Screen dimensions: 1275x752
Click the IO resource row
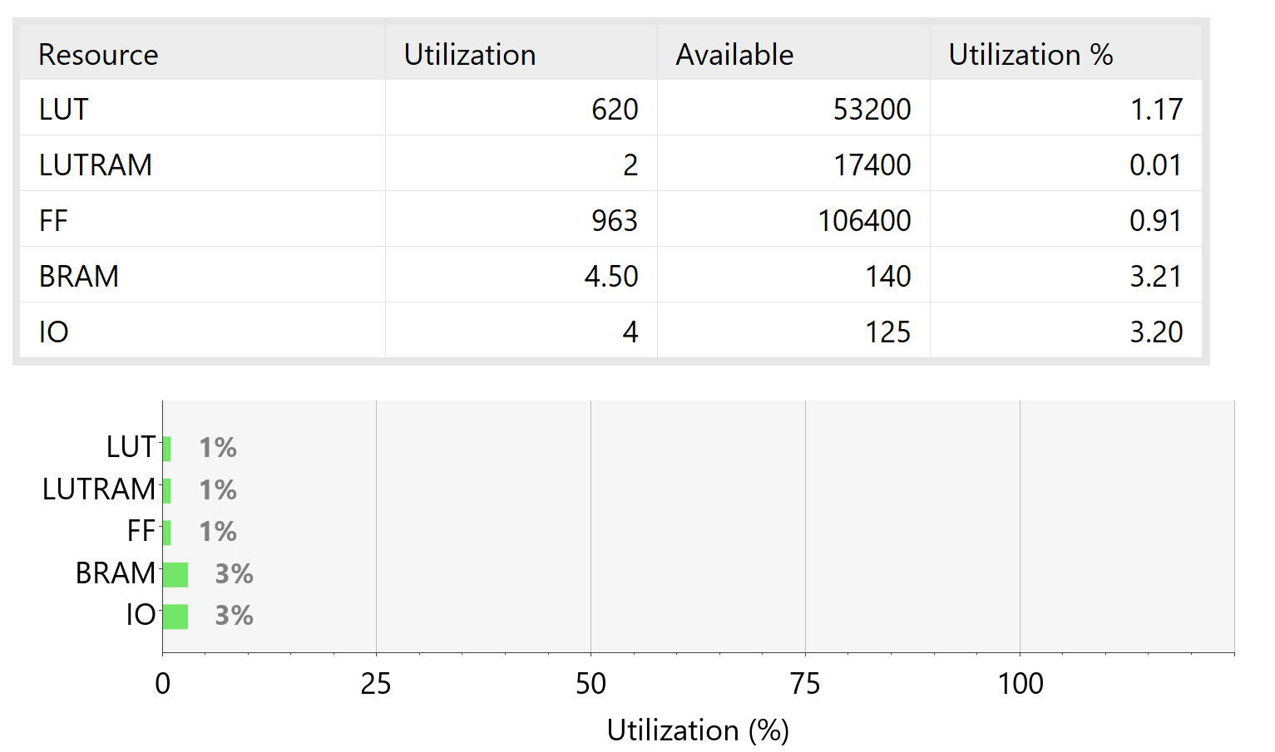(610, 331)
